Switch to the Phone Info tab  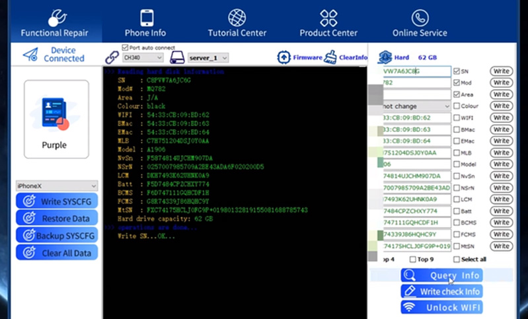click(x=145, y=22)
